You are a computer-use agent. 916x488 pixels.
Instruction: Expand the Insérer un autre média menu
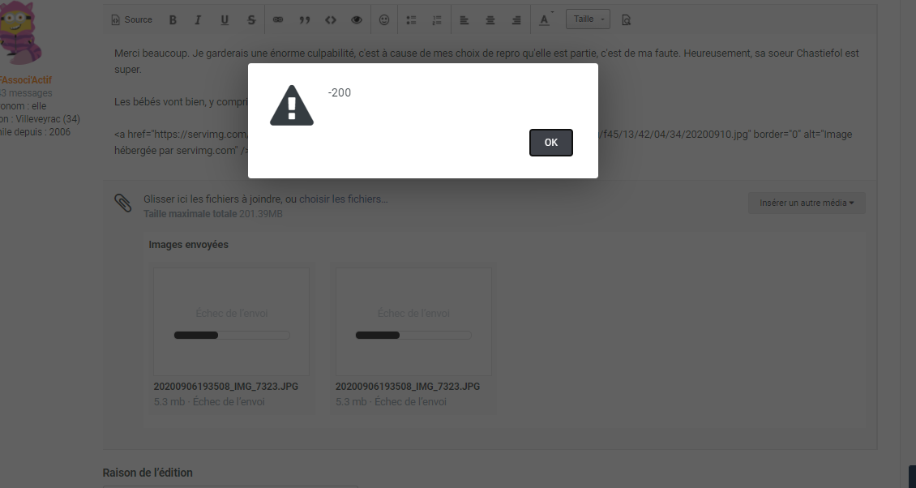pyautogui.click(x=807, y=203)
